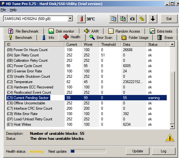Switch to the Info tab
179x158 pixels.
coord(48,38)
